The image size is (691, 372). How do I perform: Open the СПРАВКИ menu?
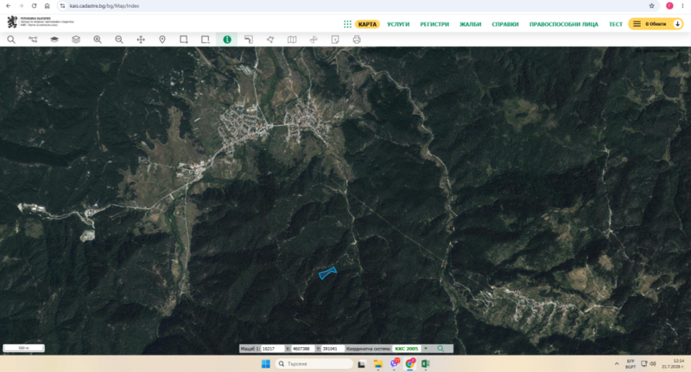pyautogui.click(x=505, y=24)
